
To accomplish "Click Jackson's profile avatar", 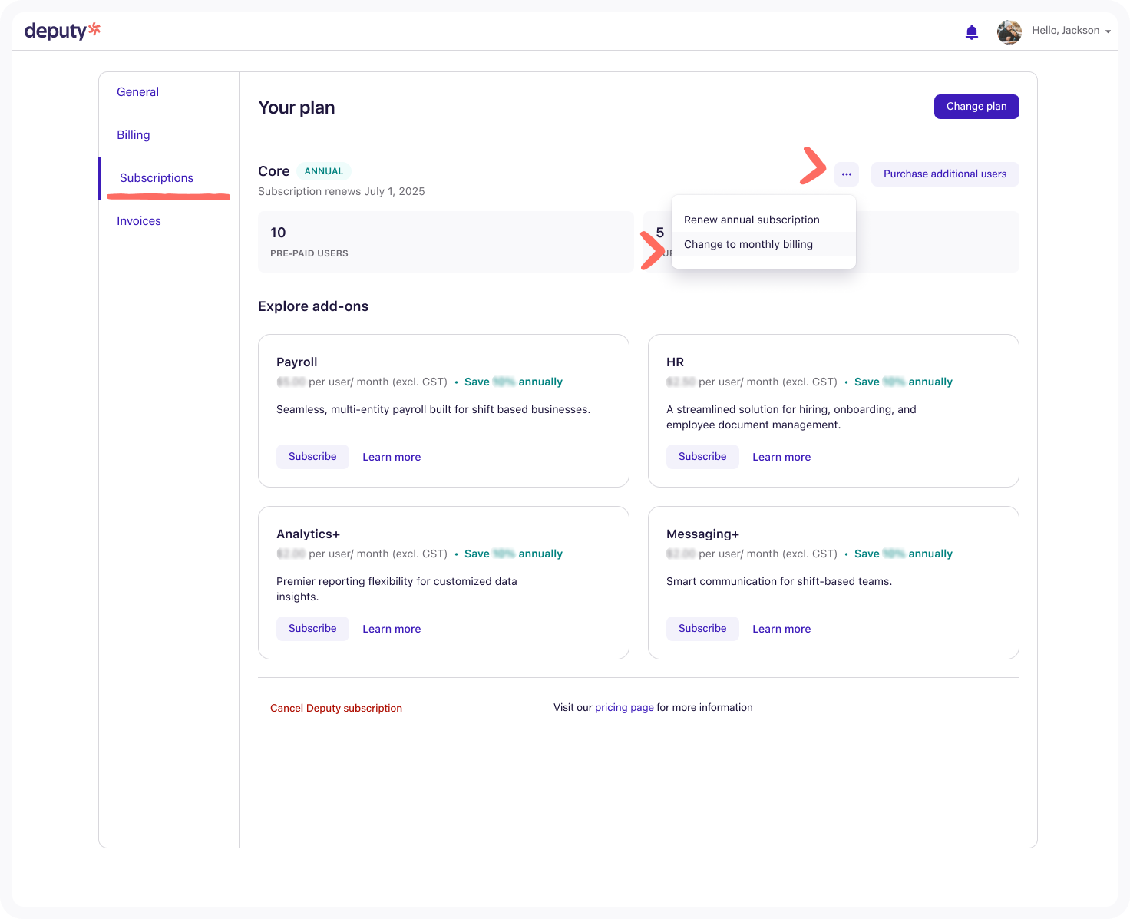I will tap(1009, 31).
